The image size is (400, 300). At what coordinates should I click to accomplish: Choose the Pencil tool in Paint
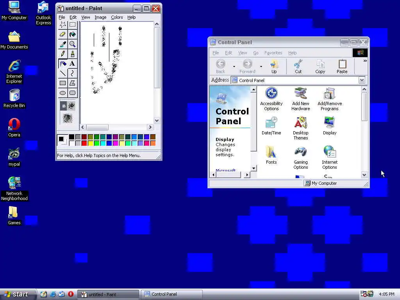63,54
